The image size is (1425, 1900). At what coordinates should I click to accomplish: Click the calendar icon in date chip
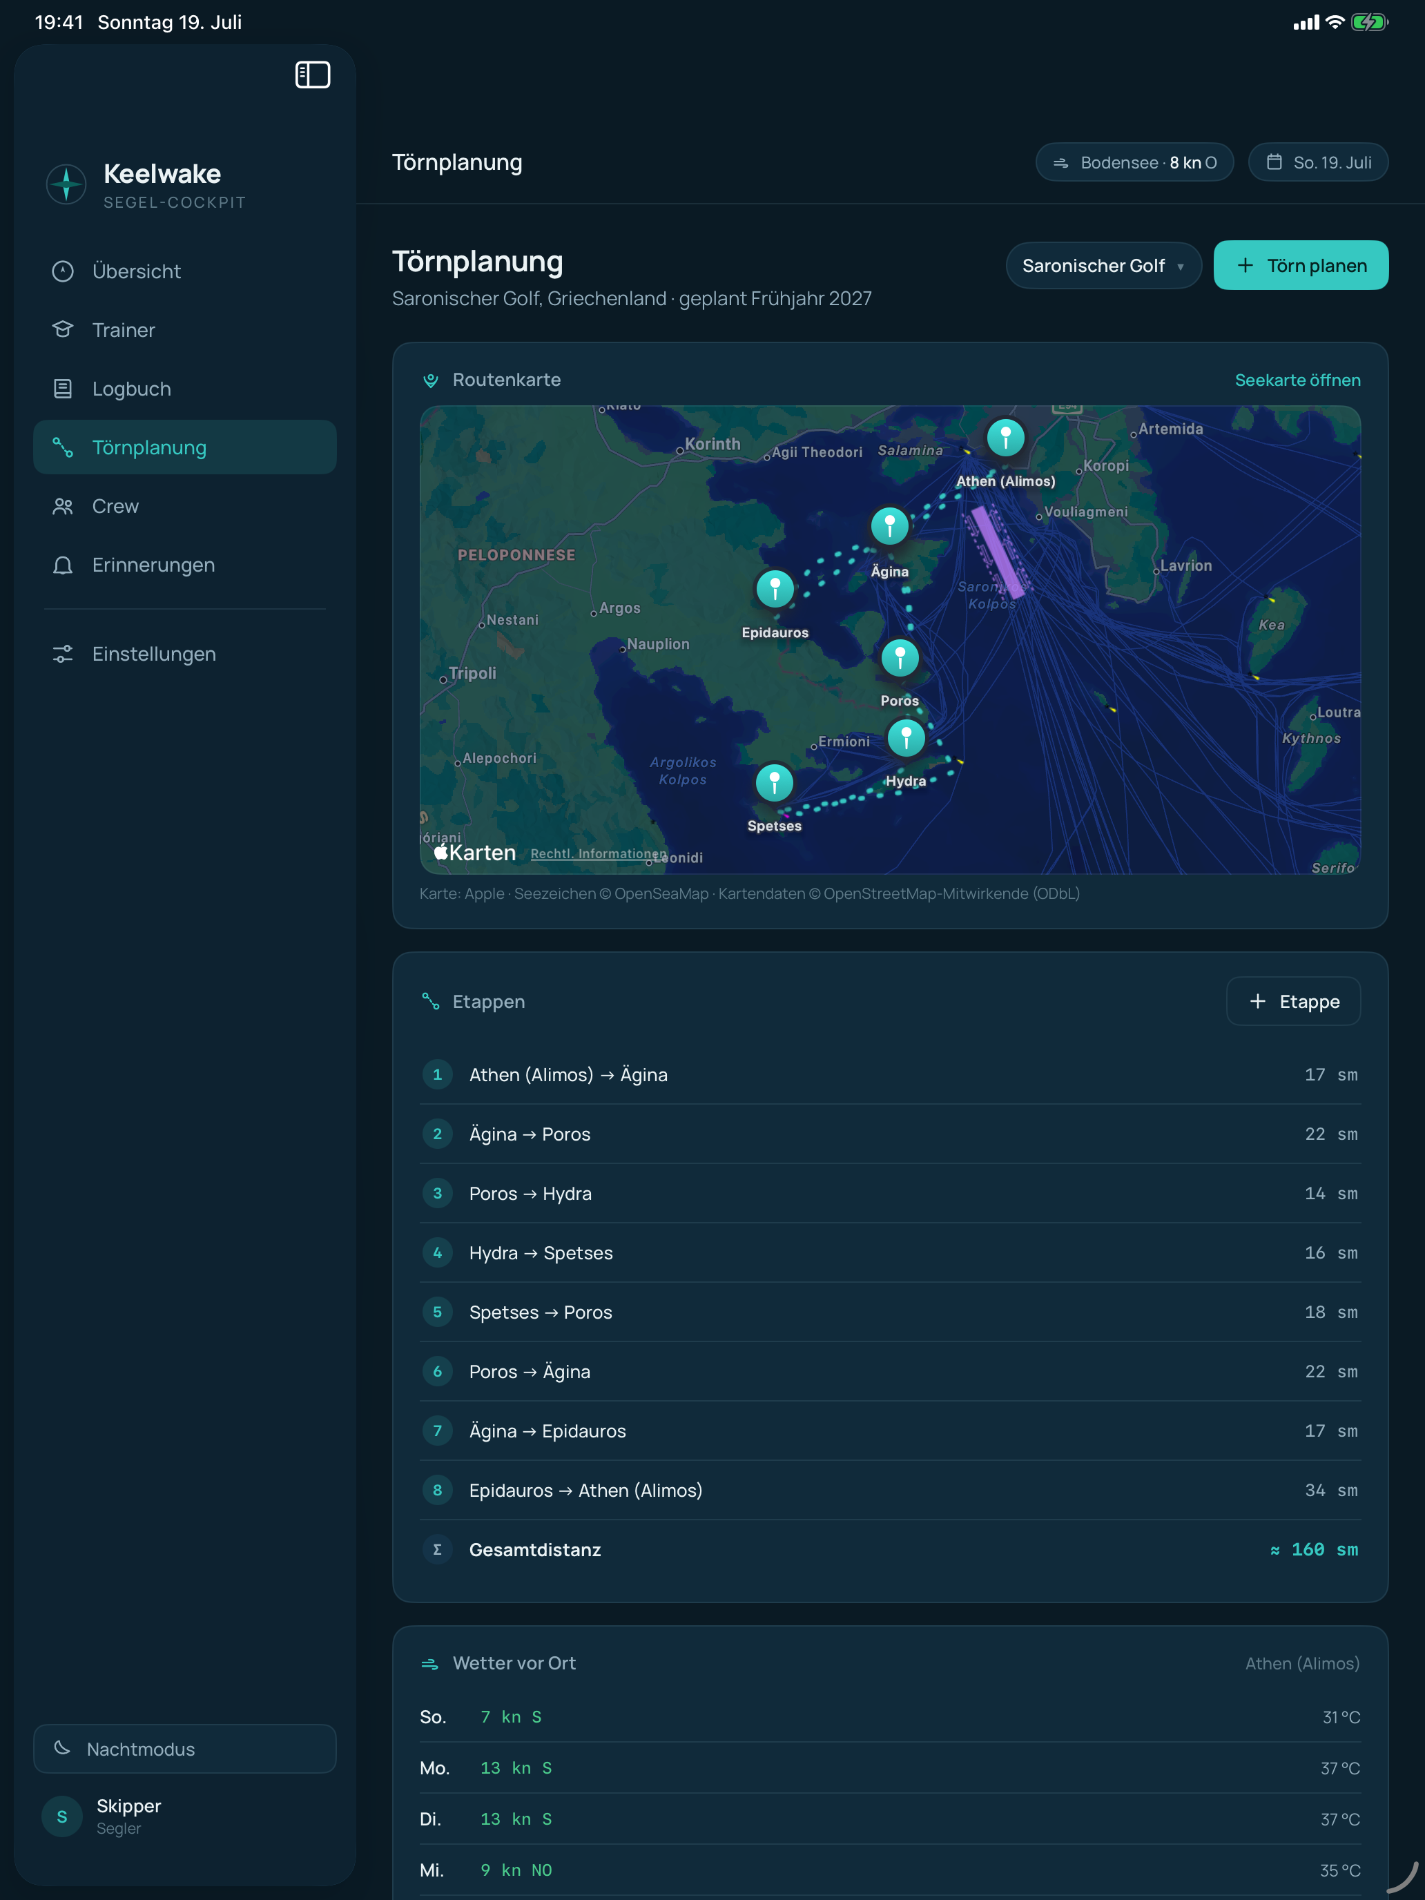pos(1274,162)
